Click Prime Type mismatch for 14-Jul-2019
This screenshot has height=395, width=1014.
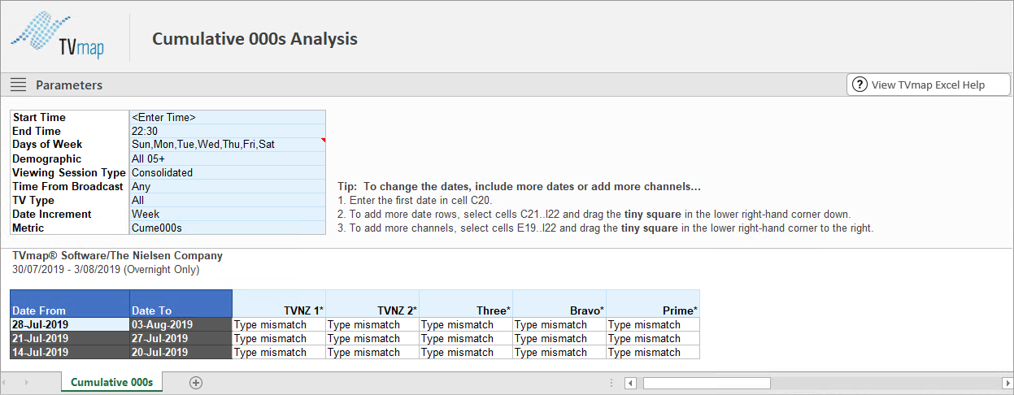pyautogui.click(x=653, y=352)
